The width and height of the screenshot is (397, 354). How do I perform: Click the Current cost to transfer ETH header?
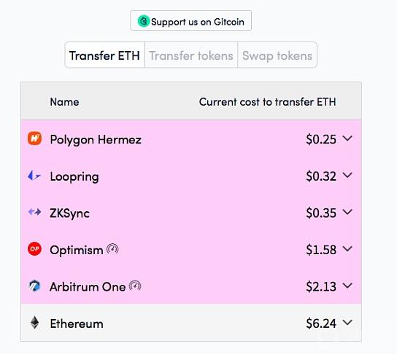(x=267, y=102)
